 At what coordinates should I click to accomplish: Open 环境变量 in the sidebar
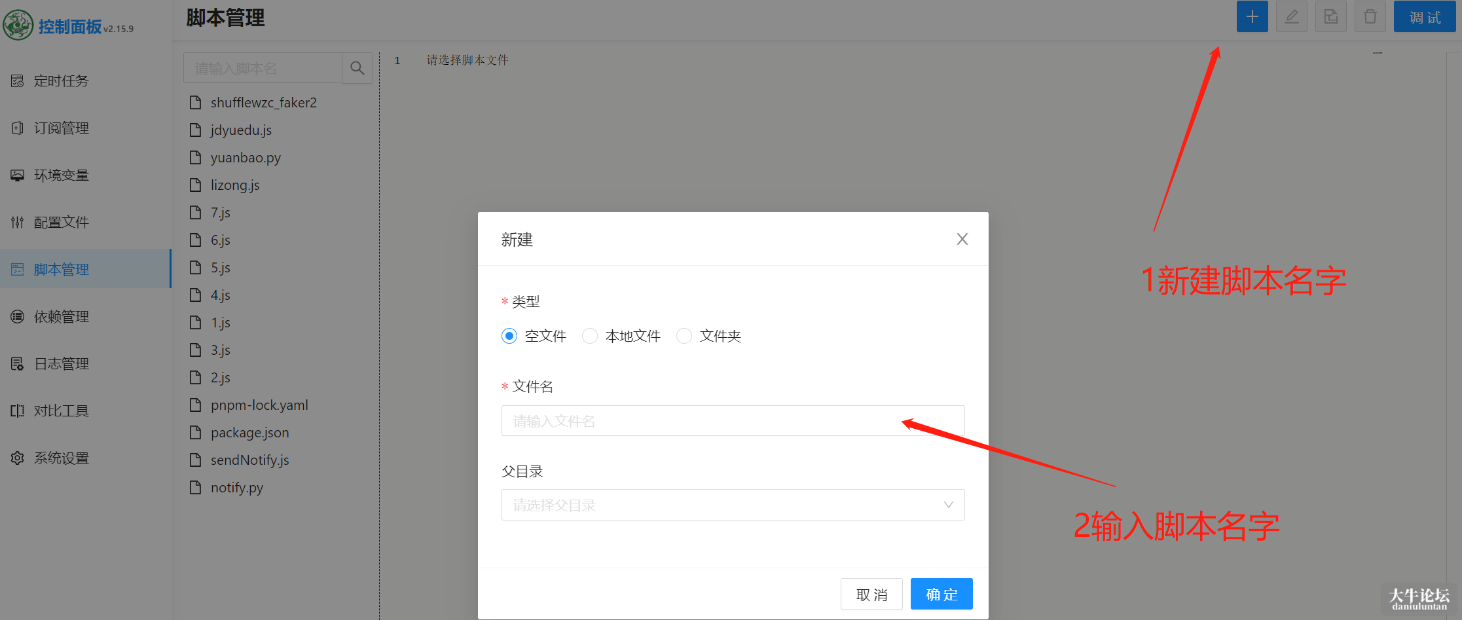85,175
